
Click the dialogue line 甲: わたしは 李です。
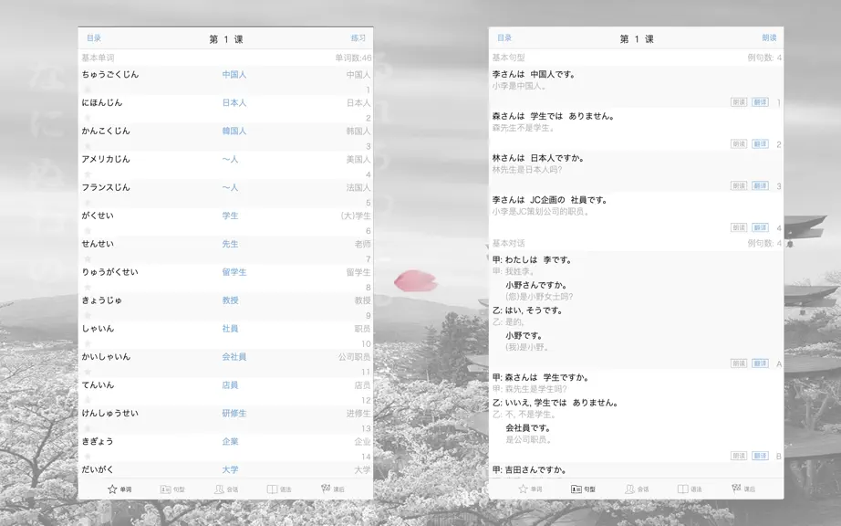click(x=533, y=259)
